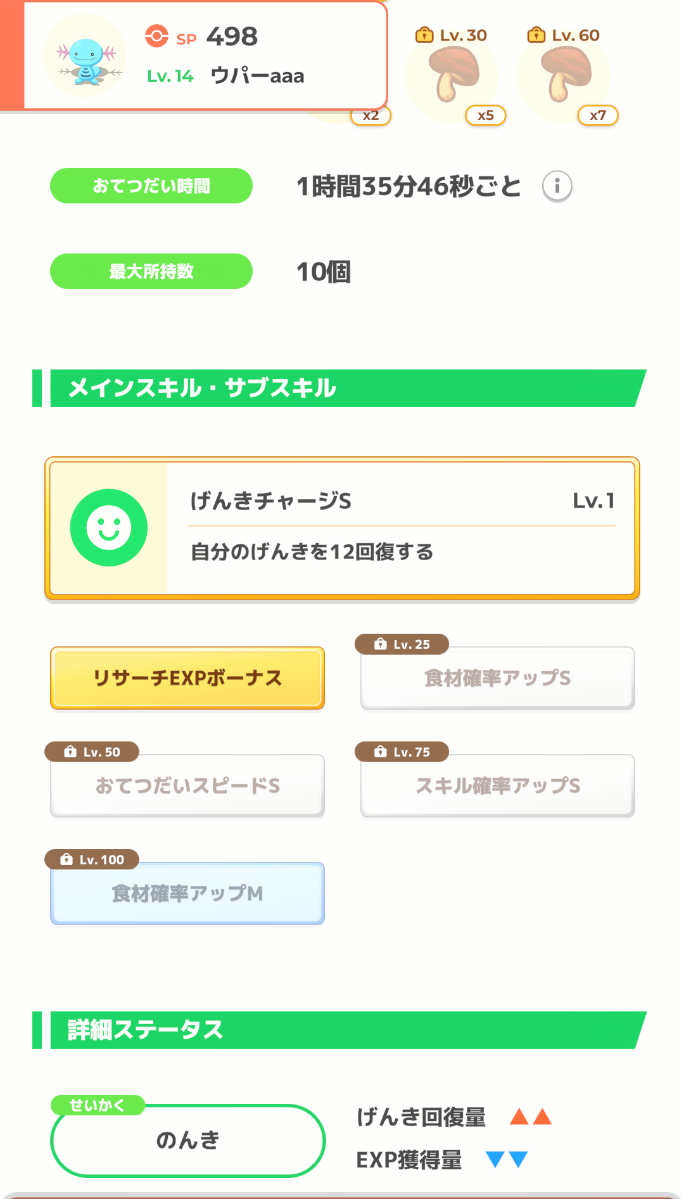This screenshot has width=684, height=1199.
Task: Tap the Lv. 25 lock badge
Action: (x=402, y=644)
